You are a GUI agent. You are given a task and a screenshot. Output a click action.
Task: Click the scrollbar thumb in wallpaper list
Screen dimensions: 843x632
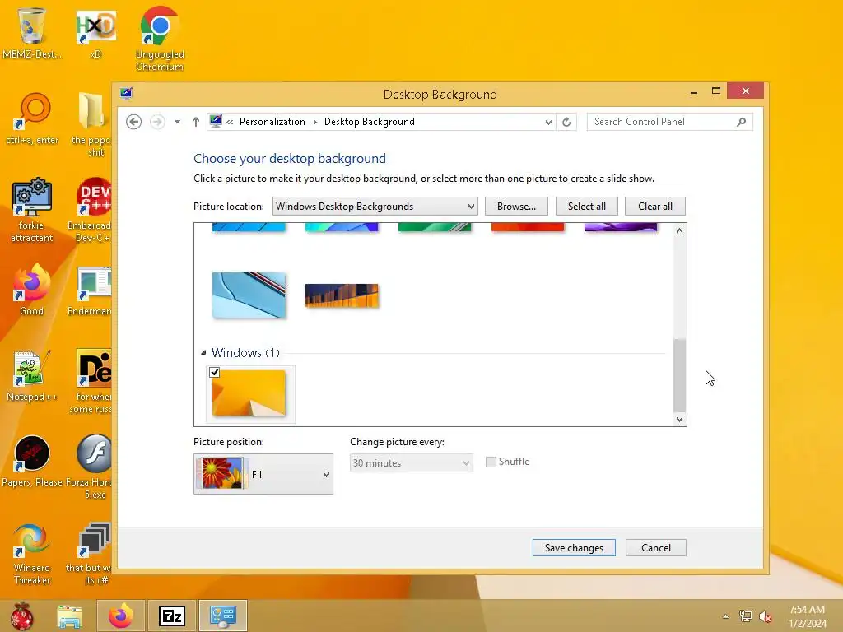point(679,375)
